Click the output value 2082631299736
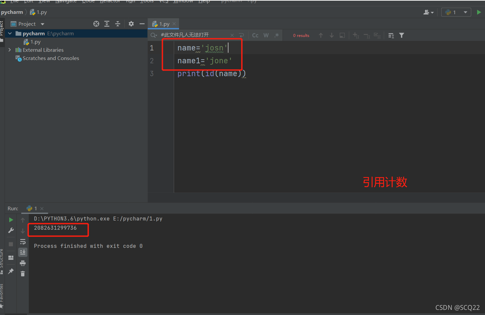This screenshot has height=315, width=485. coord(55,228)
